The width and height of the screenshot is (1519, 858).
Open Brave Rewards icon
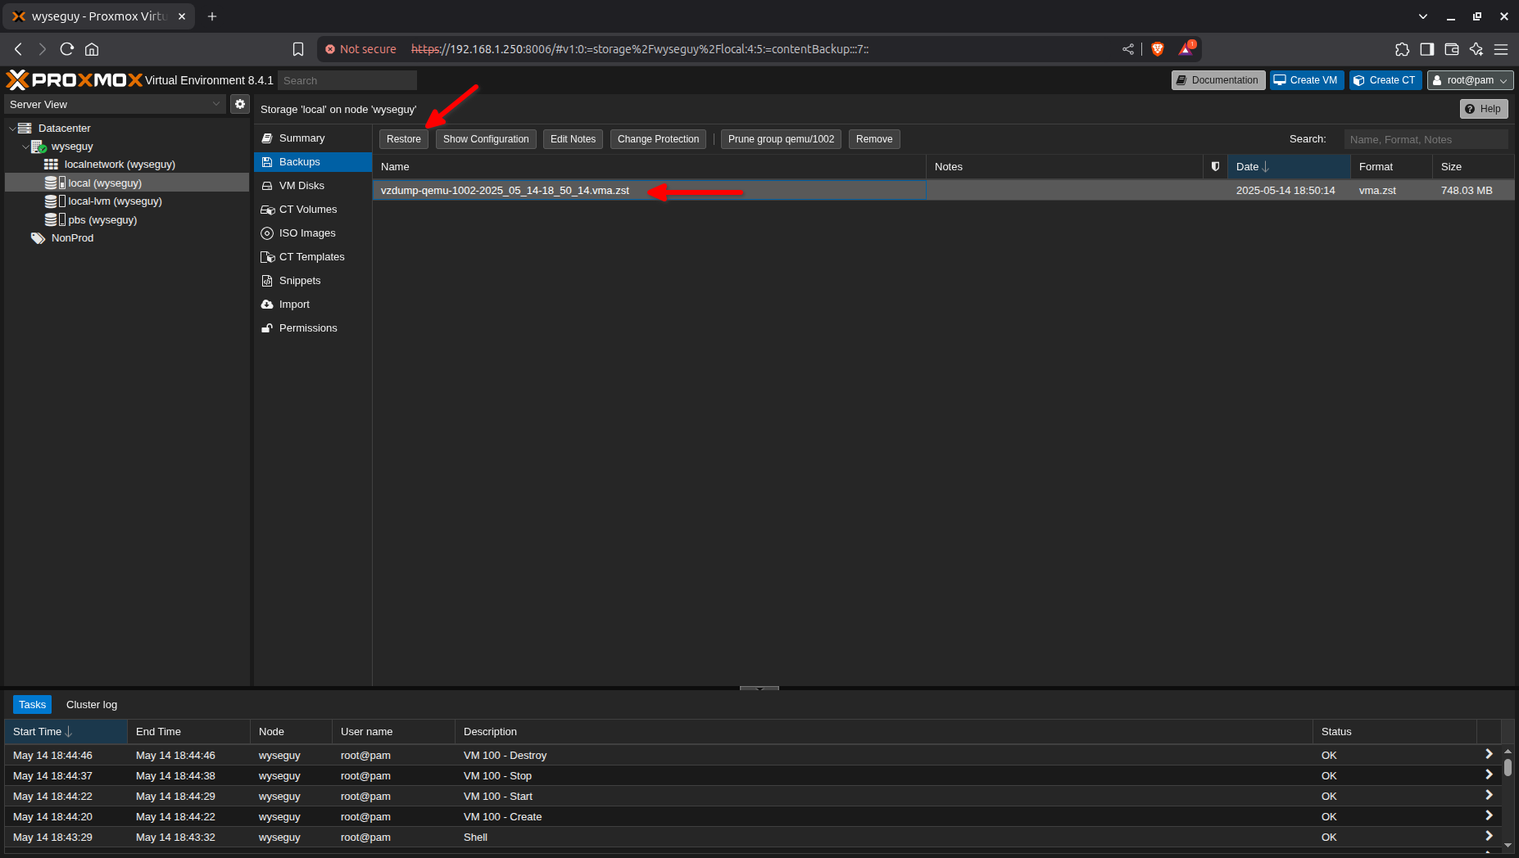(1186, 49)
